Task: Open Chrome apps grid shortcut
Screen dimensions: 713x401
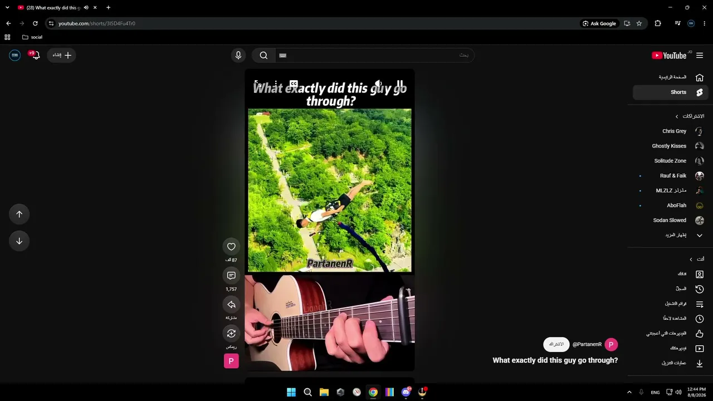Action: [7, 37]
